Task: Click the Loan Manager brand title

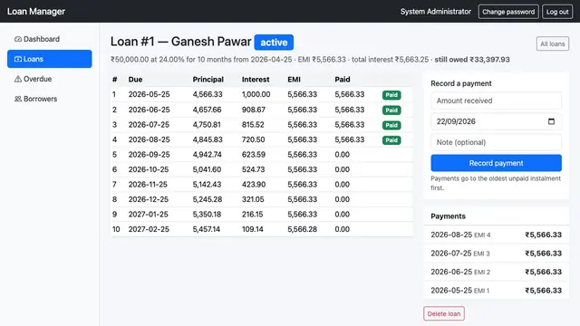Action: click(36, 12)
